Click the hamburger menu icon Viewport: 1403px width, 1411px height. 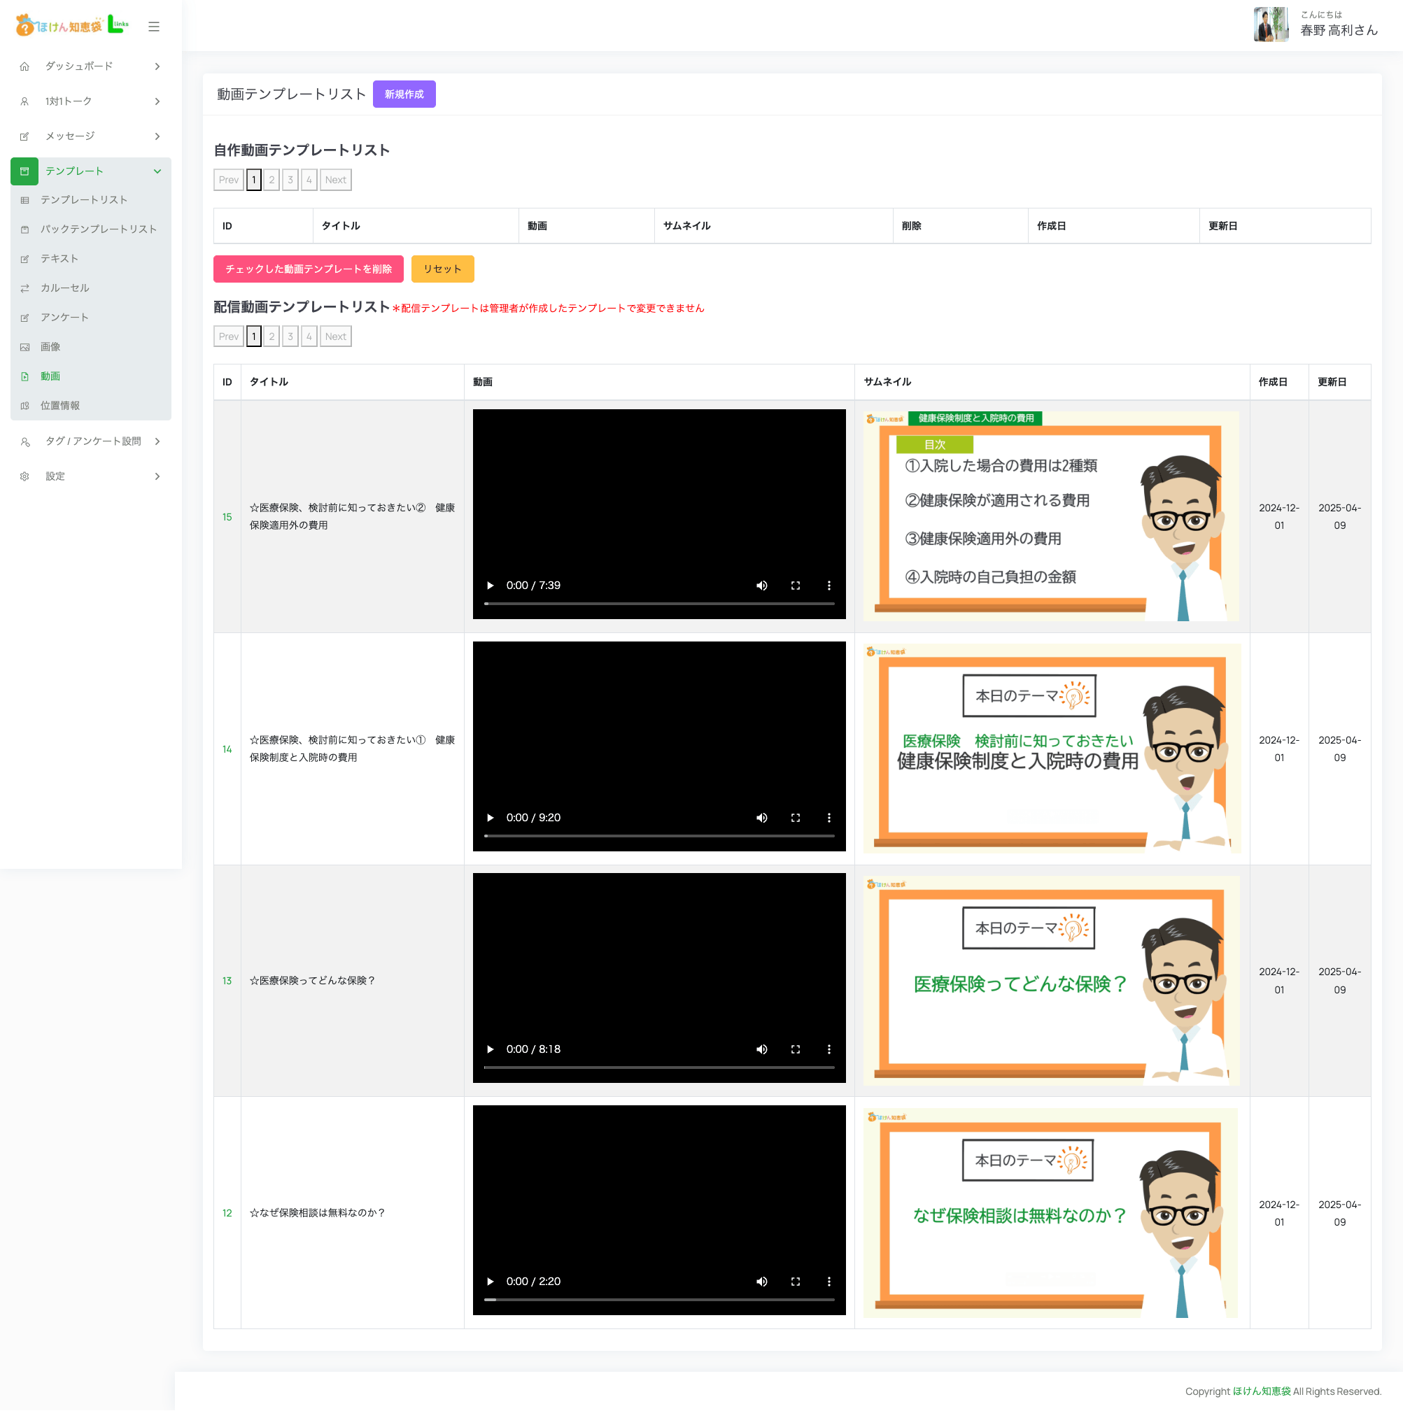(x=153, y=27)
